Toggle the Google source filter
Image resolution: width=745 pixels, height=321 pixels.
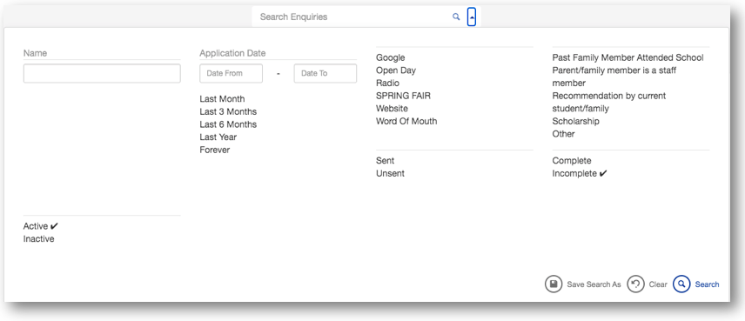tap(391, 57)
